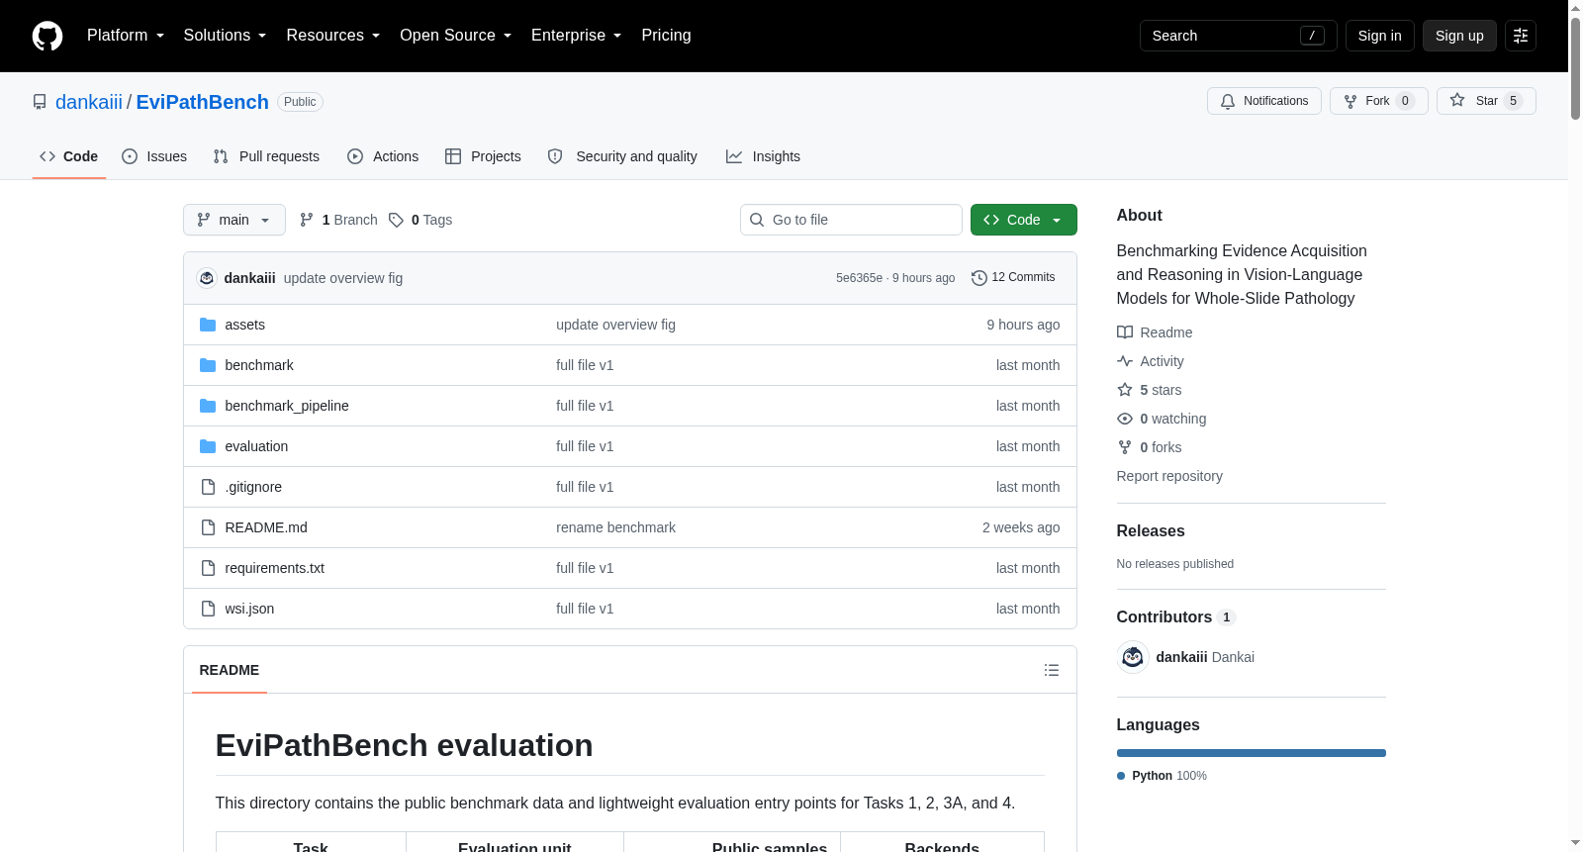Select the README tab heading

point(230,670)
